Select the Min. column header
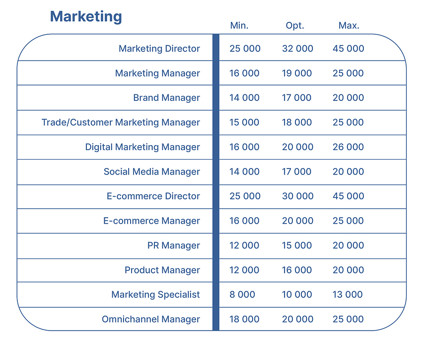Viewport: 423px width, 343px height. [x=239, y=25]
